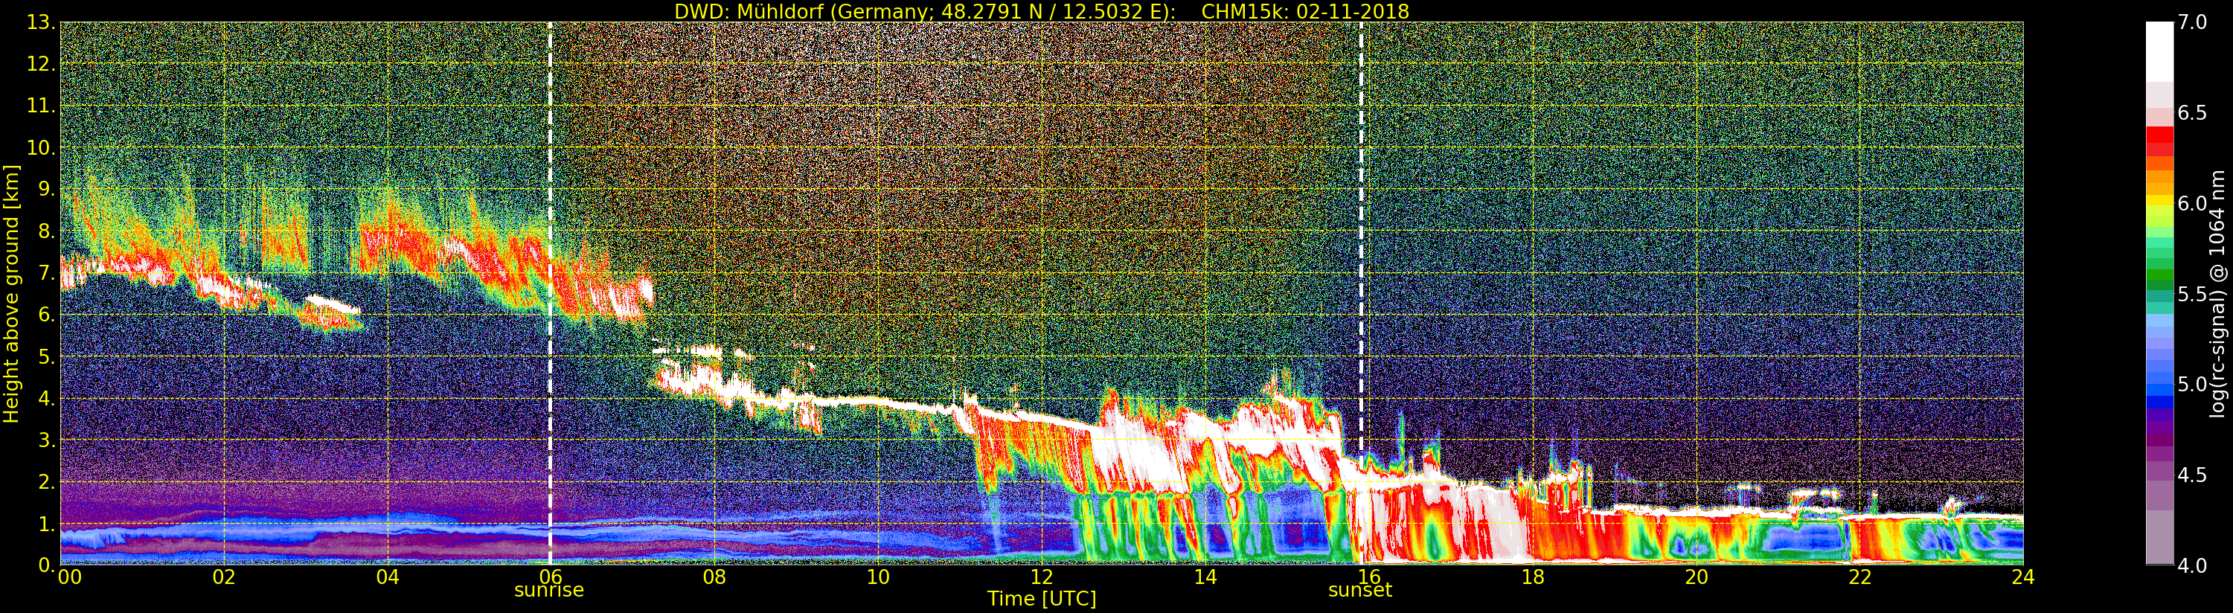Click the '22' time axis tick label
2233x613 pixels.
click(1860, 577)
